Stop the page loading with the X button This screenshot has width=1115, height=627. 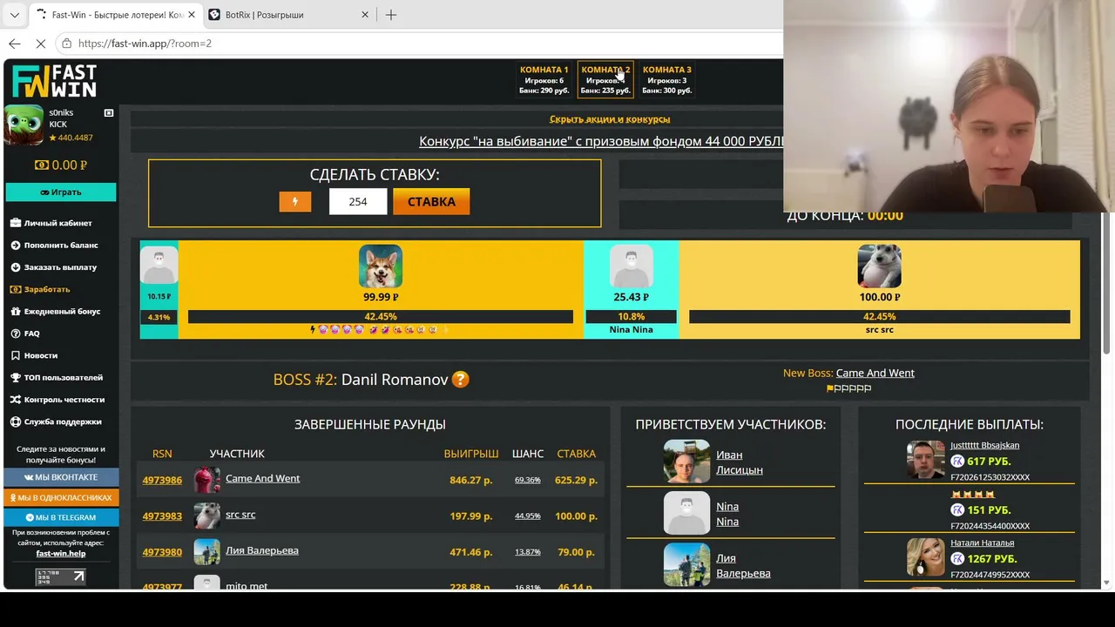(x=42, y=44)
